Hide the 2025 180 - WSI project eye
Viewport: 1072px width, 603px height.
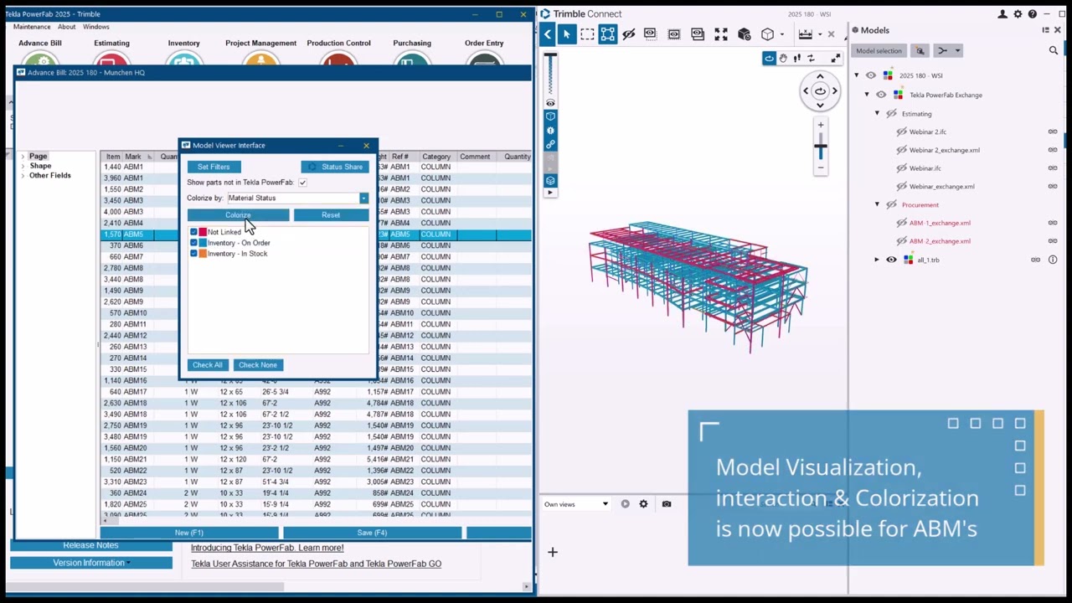(x=871, y=75)
